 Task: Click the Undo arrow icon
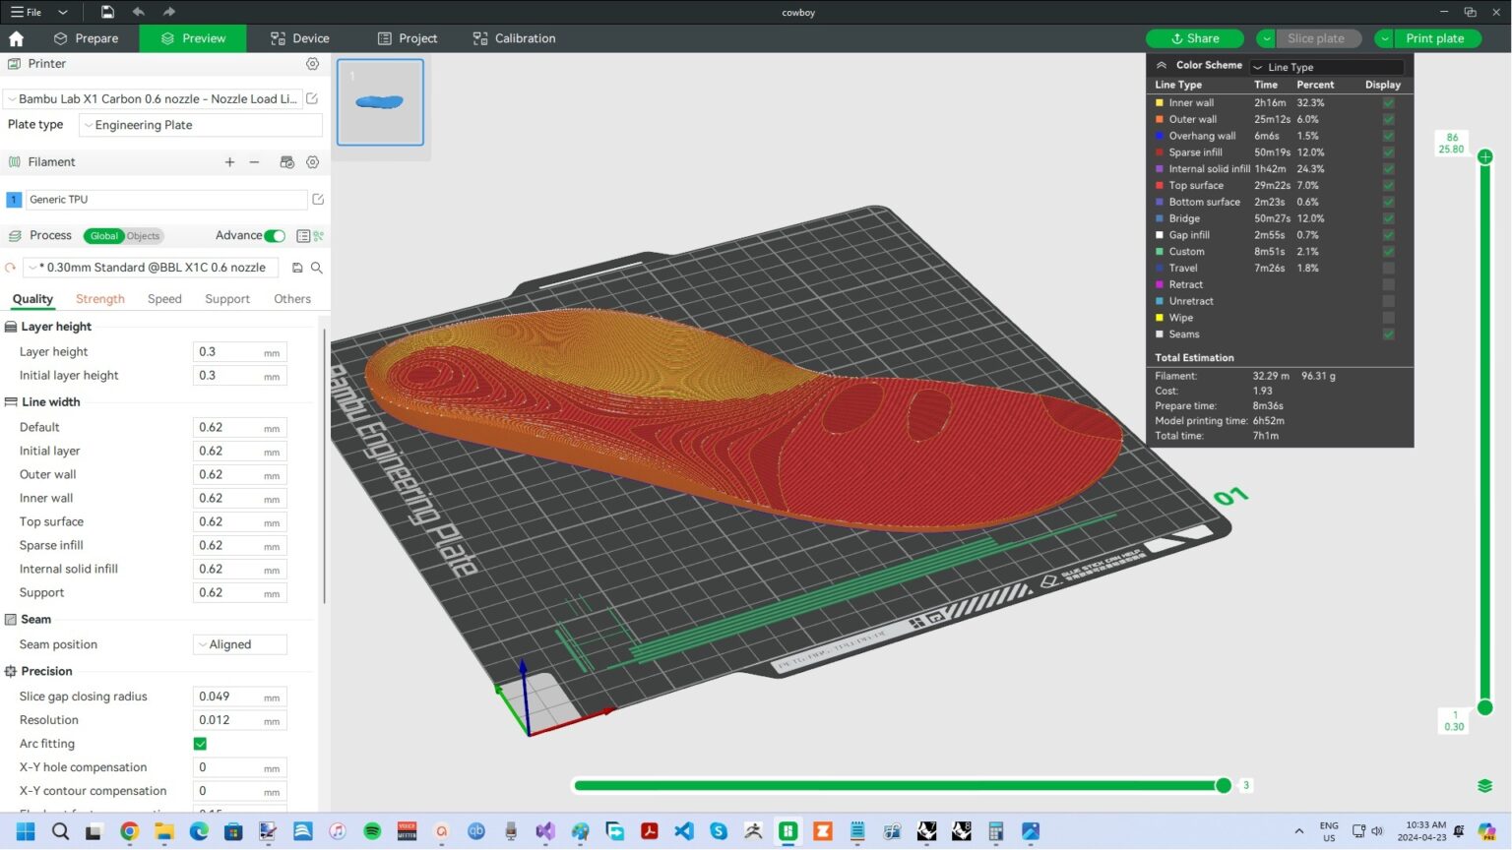point(138,12)
